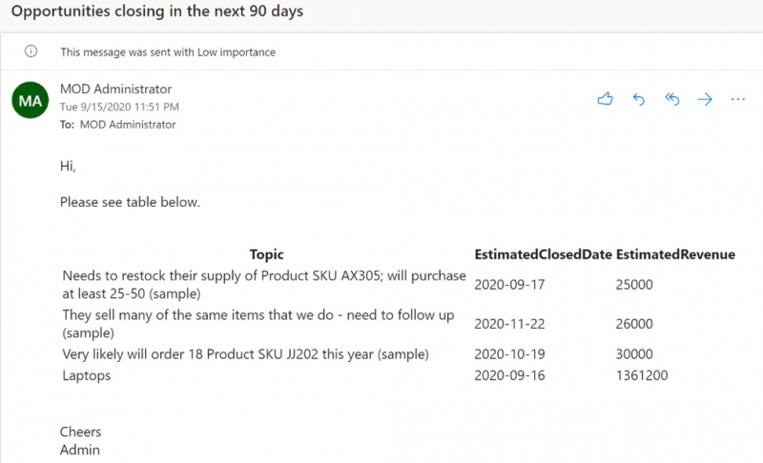Select the Product SKU JJ202 topic text
763x463 pixels.
(245, 354)
